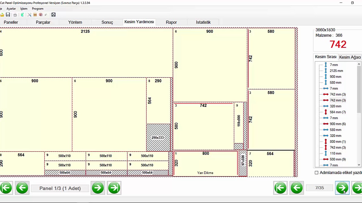Select '564 mm (7)' in cut list

337,112
